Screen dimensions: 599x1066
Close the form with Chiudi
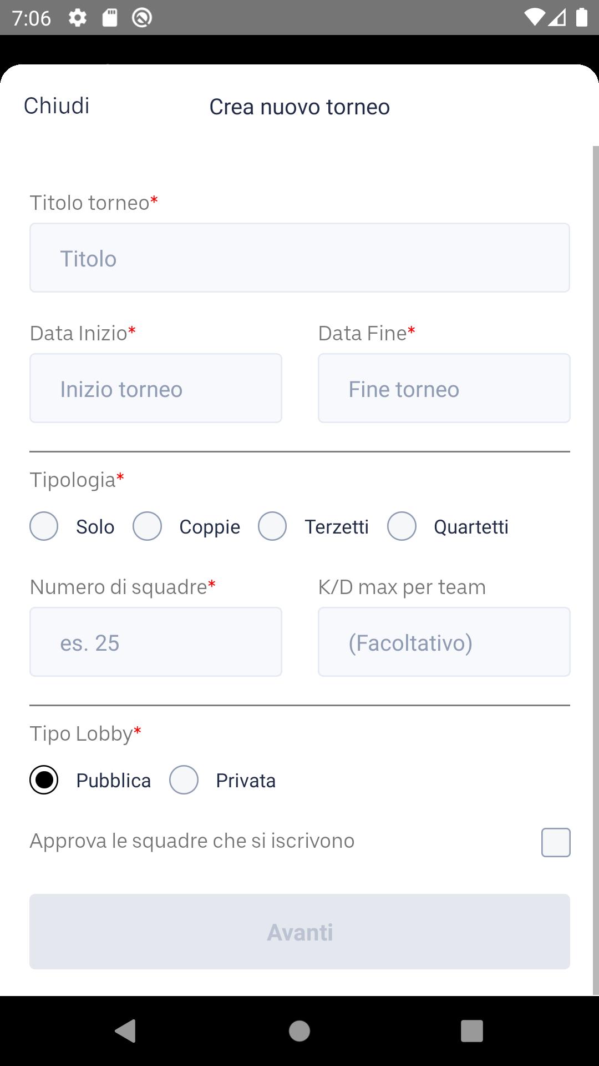click(57, 105)
